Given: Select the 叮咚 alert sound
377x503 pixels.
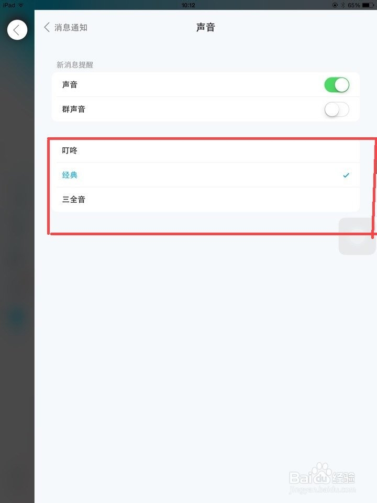Looking at the screenshot, I should point(205,150).
